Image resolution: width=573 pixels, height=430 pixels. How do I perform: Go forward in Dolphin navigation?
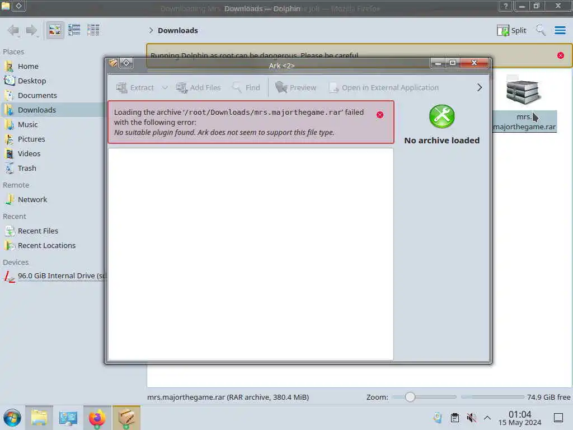tap(32, 30)
